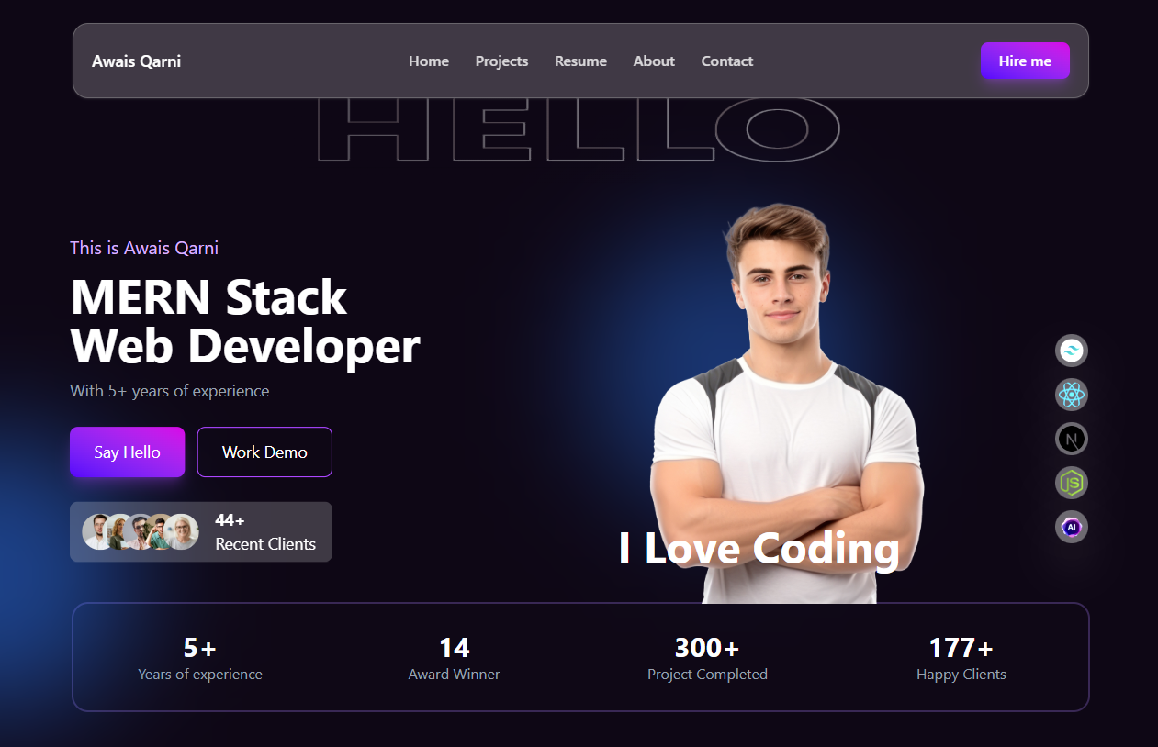Image resolution: width=1158 pixels, height=747 pixels.
Task: Click the Happy Clients label
Action: pyautogui.click(x=961, y=675)
